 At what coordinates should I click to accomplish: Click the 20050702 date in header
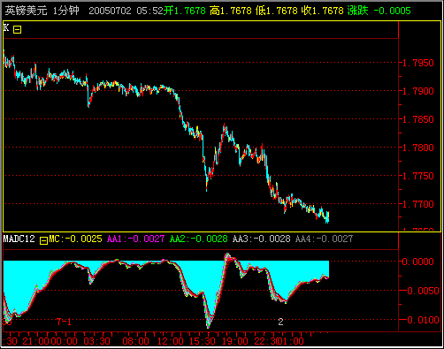pos(110,11)
